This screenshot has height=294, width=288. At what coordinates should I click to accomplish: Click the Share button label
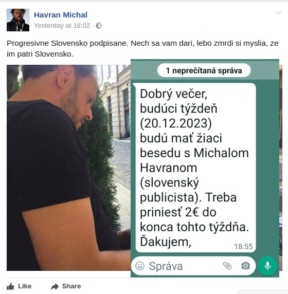[71, 286]
